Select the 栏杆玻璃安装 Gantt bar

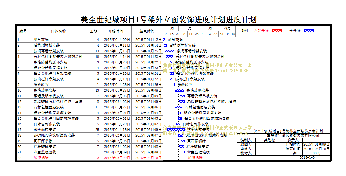tap(181, 147)
